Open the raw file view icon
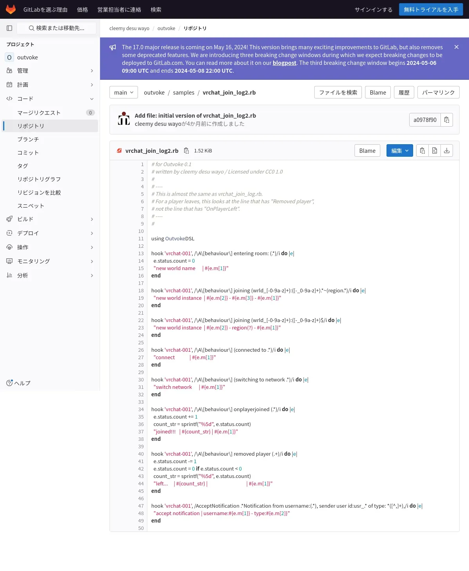469x571 pixels. (x=435, y=150)
